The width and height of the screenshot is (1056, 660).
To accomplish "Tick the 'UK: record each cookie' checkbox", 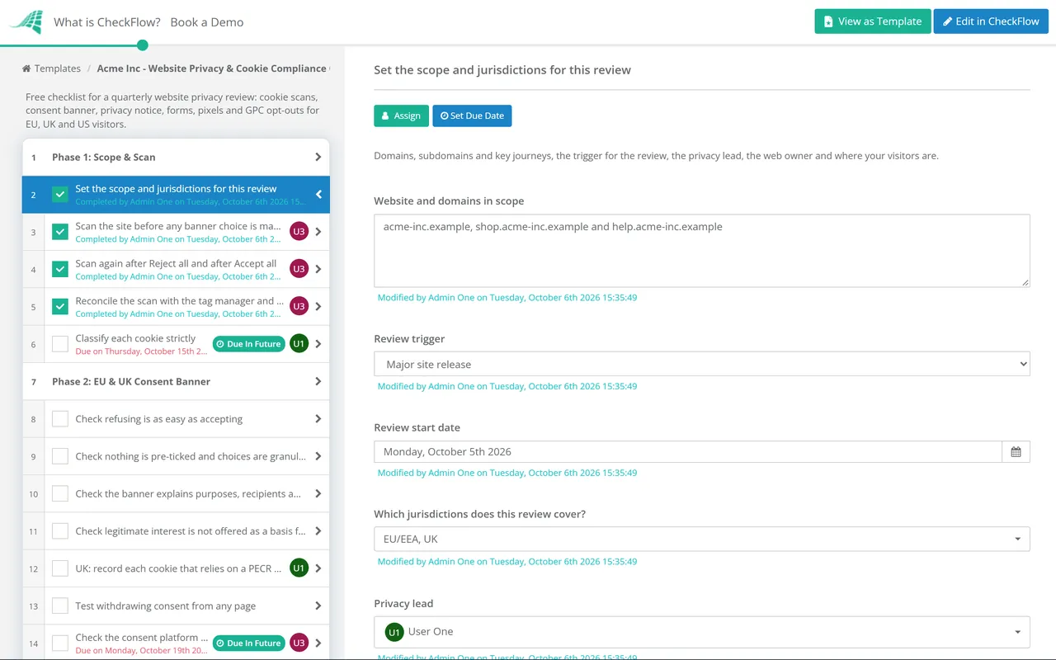I will 60,568.
